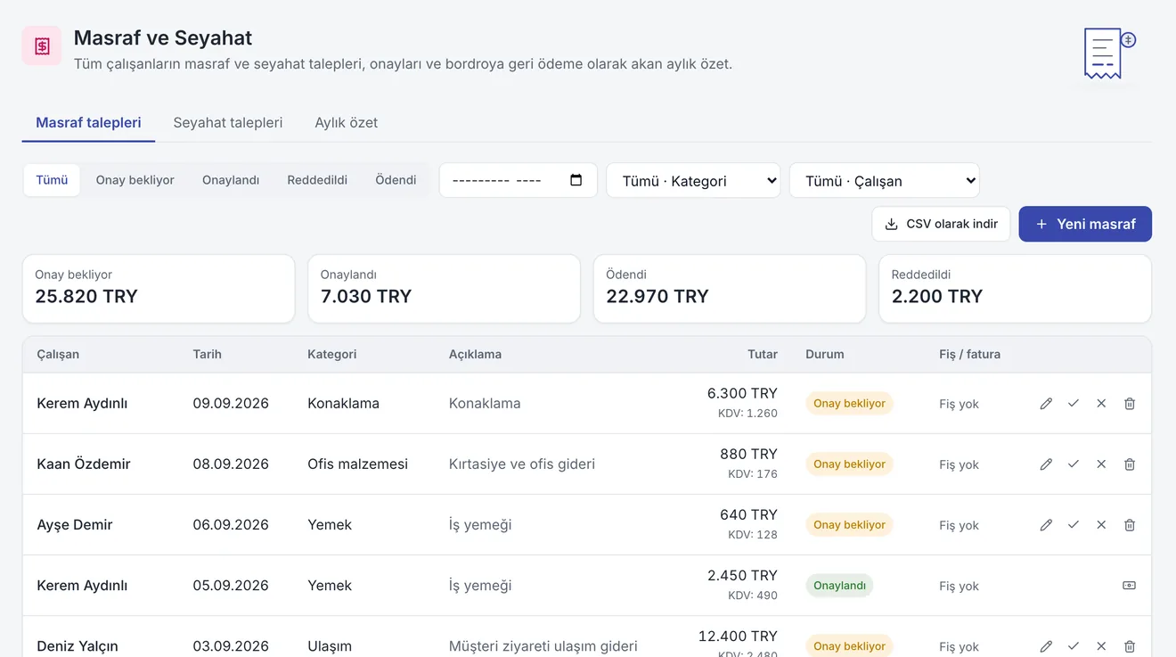1176x657 pixels.
Task: Select the Tümü status filter
Action: (52, 180)
